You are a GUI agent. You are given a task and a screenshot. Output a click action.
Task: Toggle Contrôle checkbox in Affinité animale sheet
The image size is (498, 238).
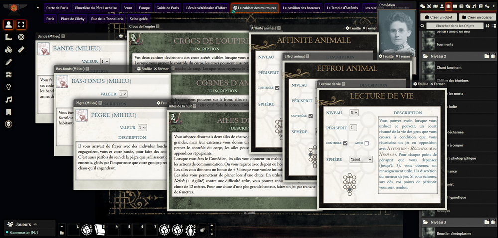point(277,88)
